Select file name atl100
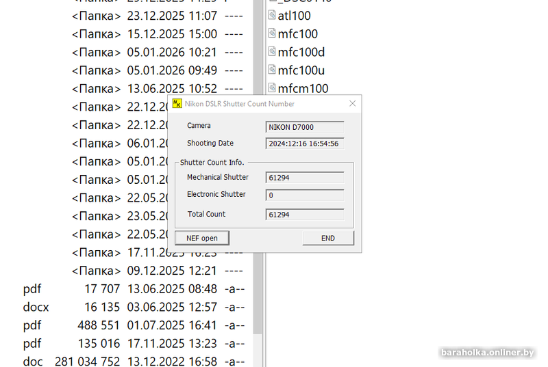 pos(295,16)
